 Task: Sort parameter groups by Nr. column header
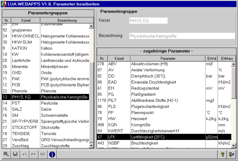click(x=7, y=20)
